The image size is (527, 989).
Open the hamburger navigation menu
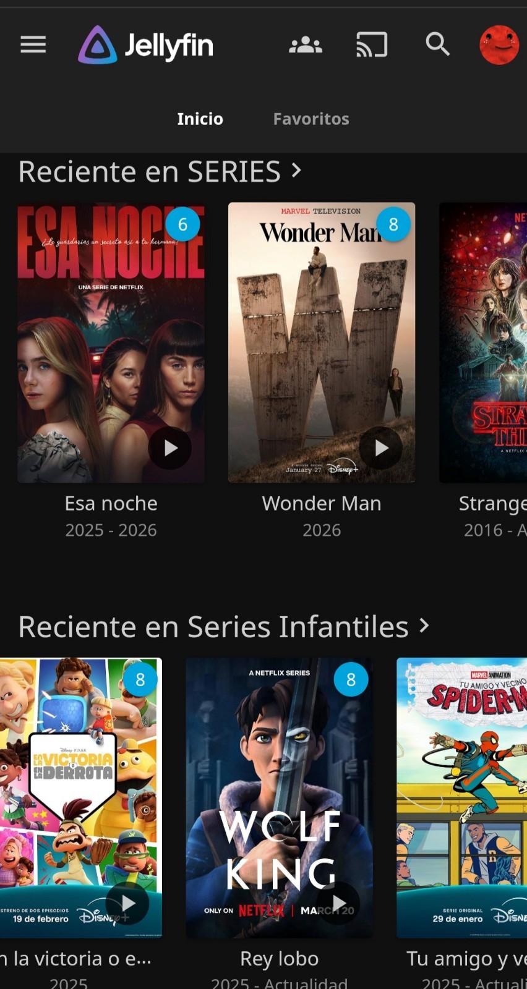click(x=33, y=45)
